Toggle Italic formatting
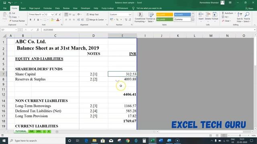Image resolution: width=257 pixels, height=144 pixels. 34,20
